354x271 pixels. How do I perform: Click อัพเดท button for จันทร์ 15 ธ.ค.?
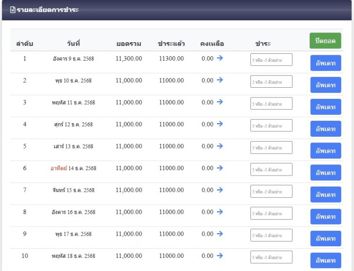tap(326, 194)
